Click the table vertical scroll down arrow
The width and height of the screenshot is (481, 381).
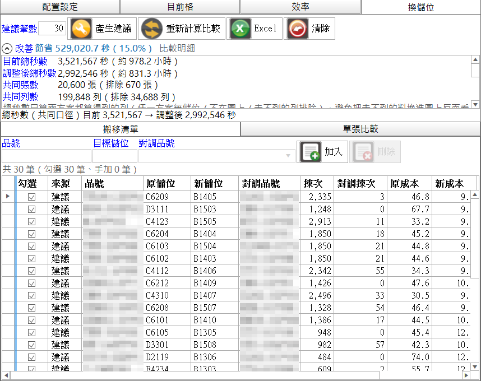click(x=475, y=366)
